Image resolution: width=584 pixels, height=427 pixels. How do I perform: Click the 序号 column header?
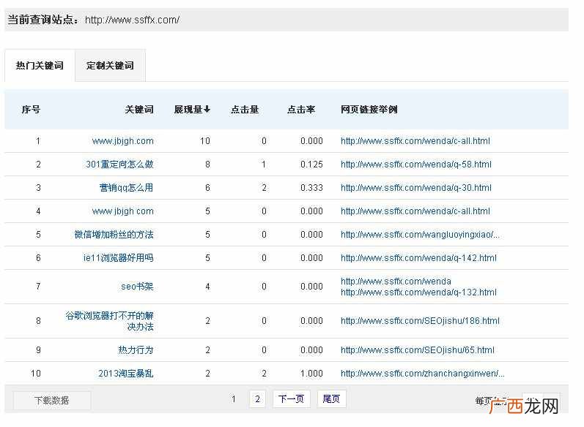31,109
